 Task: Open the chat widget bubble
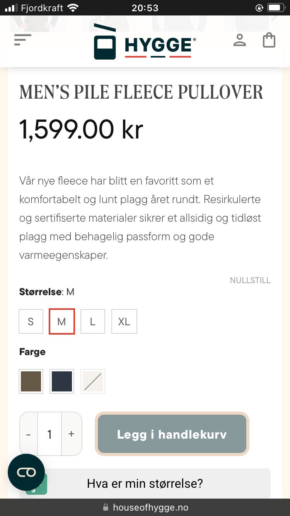26,472
